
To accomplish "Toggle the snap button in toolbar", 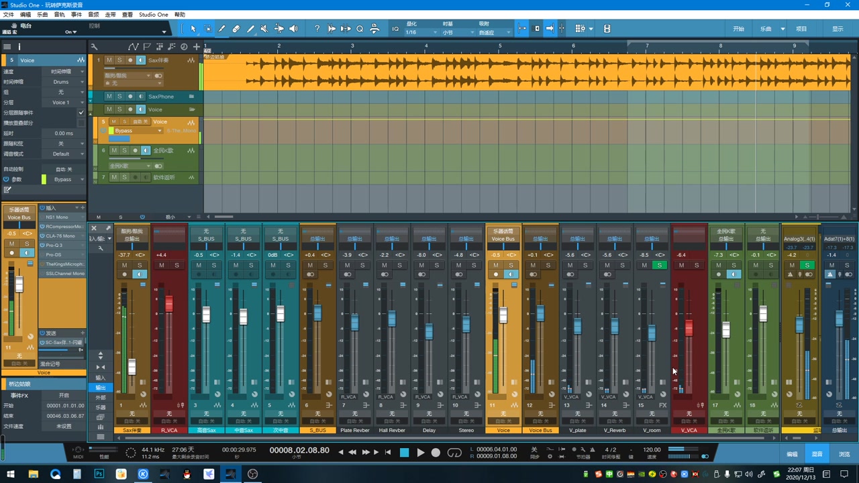I will [522, 29].
